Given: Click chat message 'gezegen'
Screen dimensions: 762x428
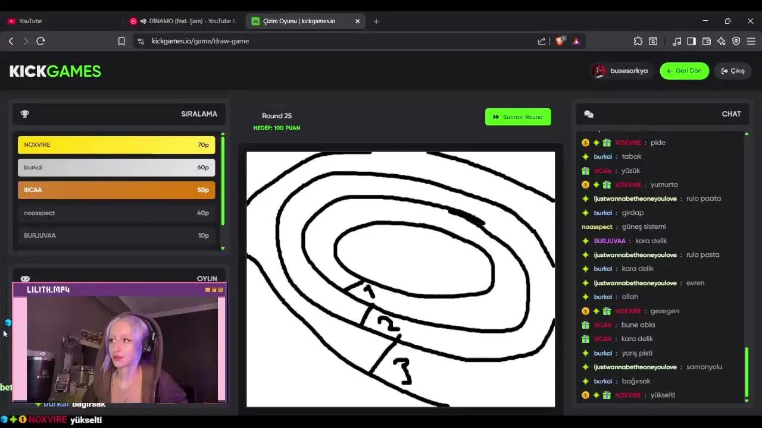Looking at the screenshot, I should (664, 311).
